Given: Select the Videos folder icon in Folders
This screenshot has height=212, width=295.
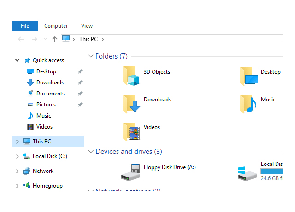Looking at the screenshot, I should coord(131,131).
